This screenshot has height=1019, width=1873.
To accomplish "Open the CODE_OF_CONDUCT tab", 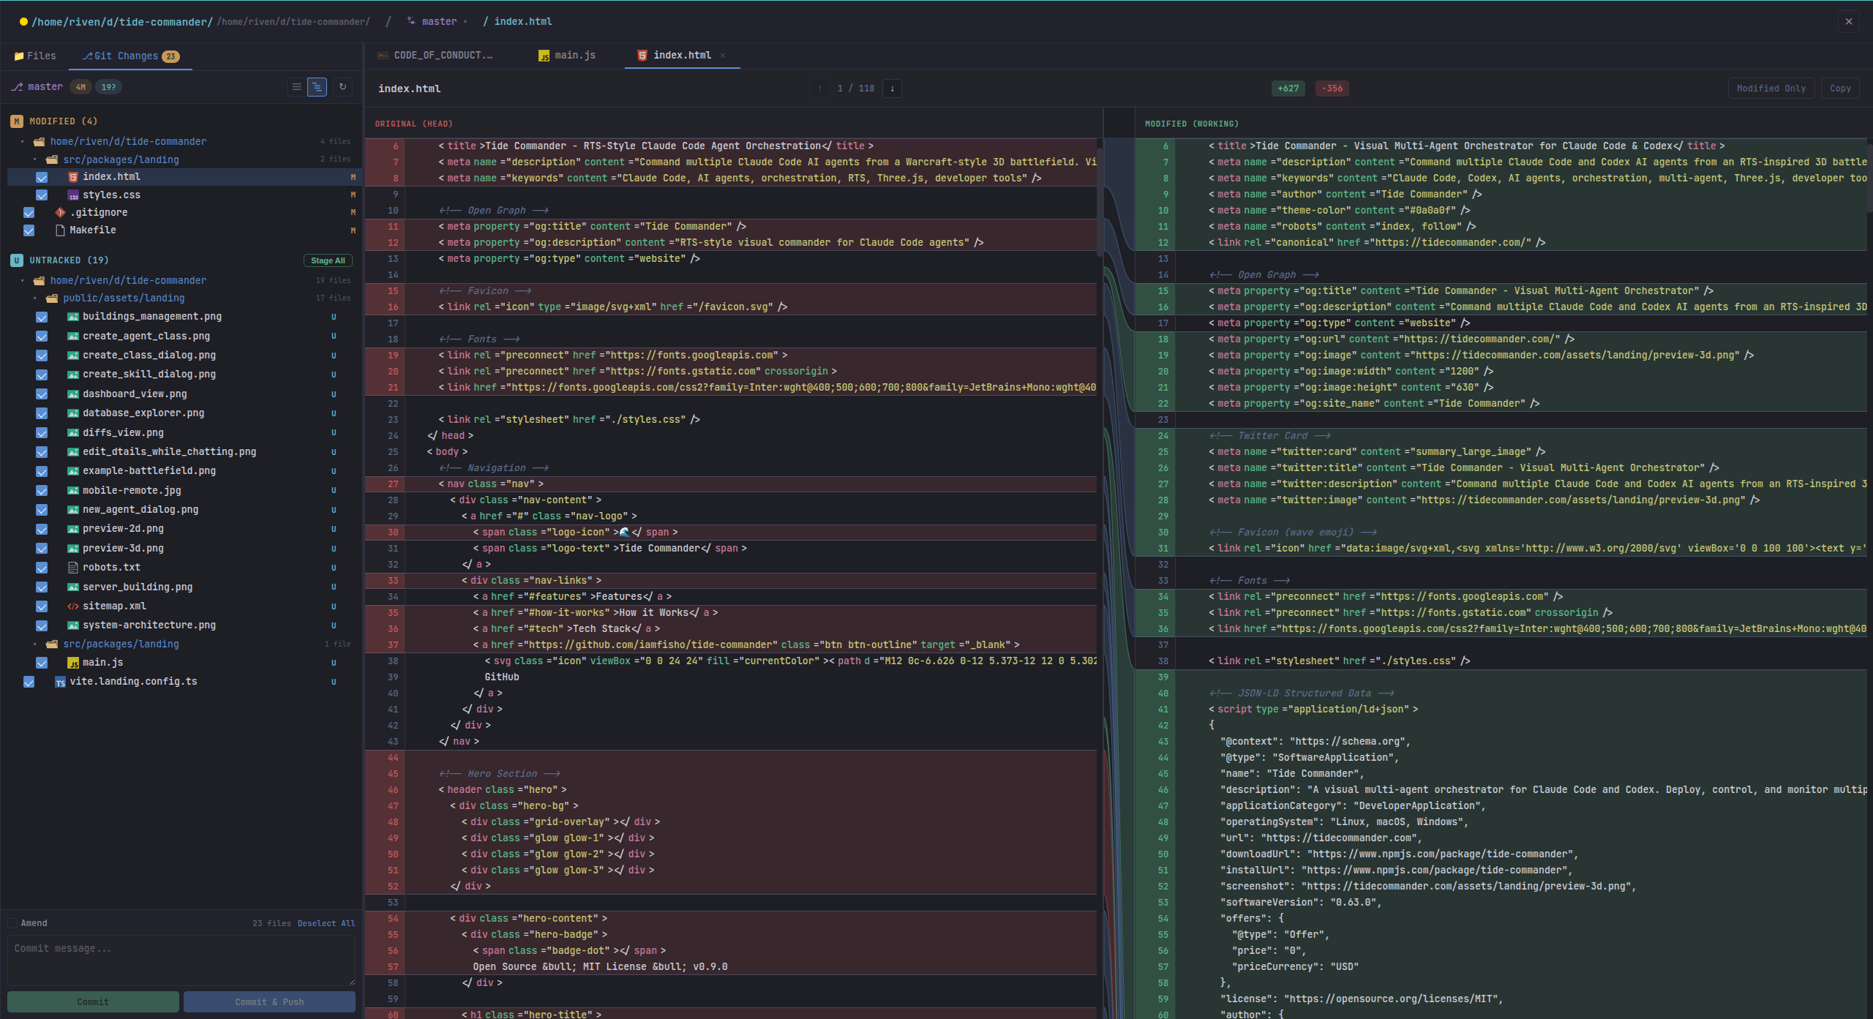I will [443, 55].
